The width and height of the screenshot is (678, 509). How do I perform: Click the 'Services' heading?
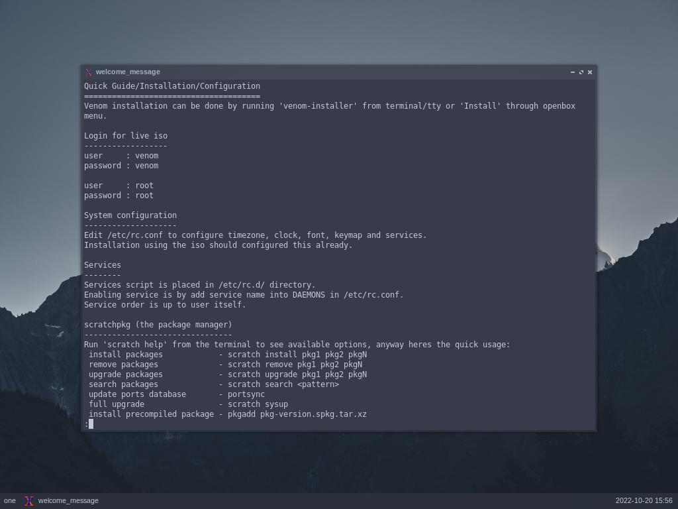coord(103,265)
